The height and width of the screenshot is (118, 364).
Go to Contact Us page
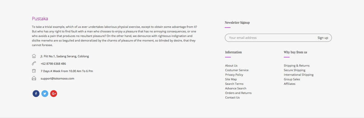point(232,97)
